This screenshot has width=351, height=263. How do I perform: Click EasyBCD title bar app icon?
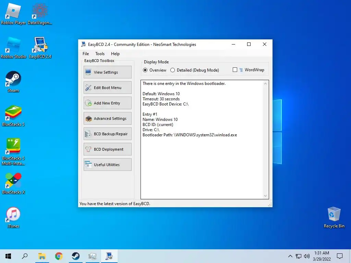[x=84, y=44]
